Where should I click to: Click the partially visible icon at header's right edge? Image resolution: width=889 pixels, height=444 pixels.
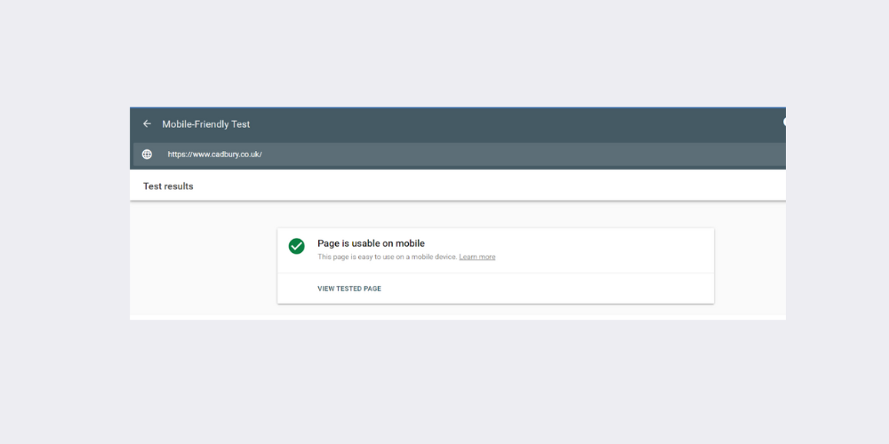pyautogui.click(x=783, y=123)
